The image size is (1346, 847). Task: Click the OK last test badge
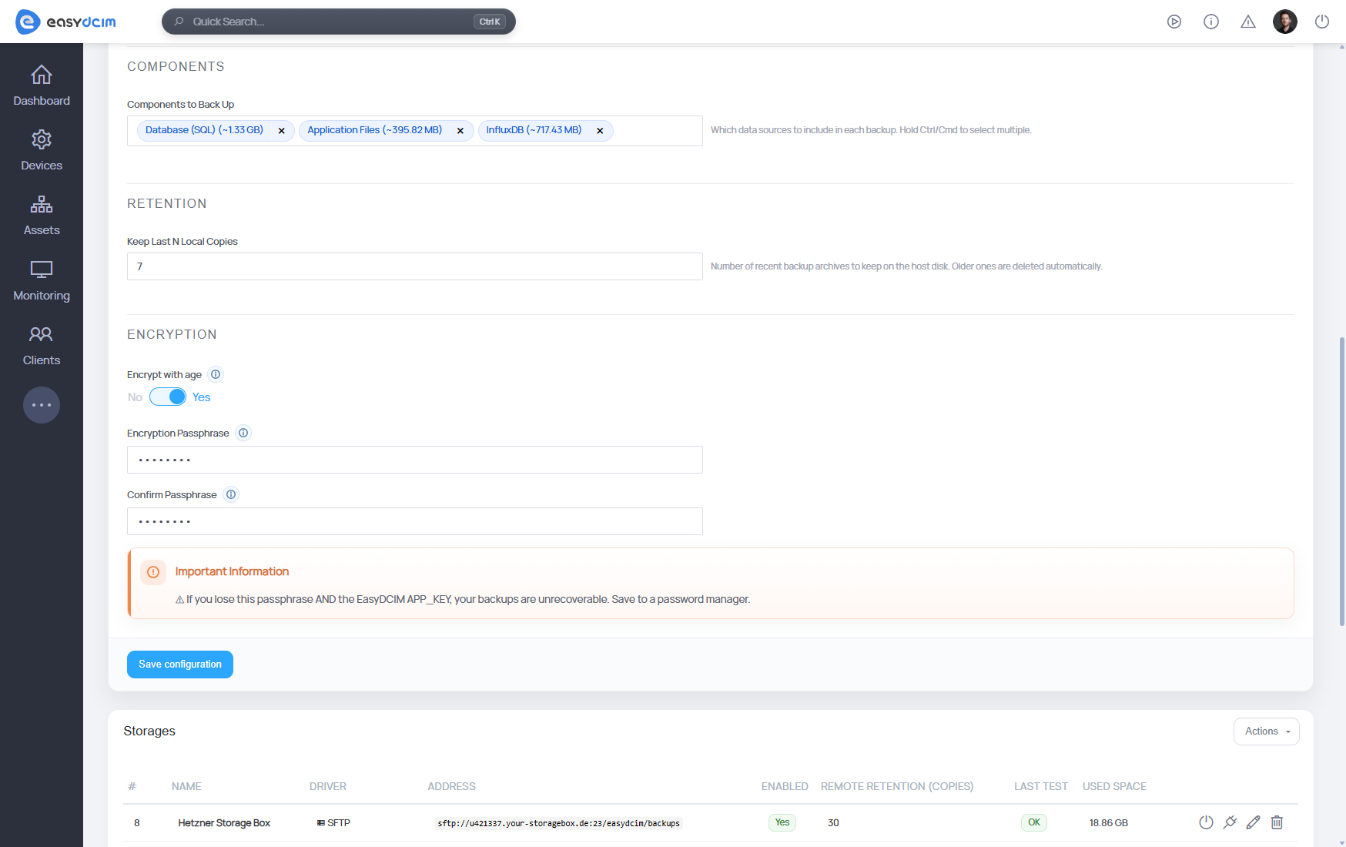click(1034, 822)
